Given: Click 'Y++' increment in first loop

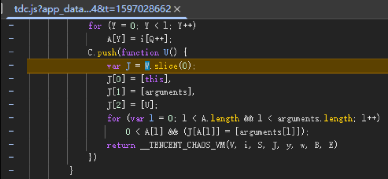Looking at the screenshot, I should point(185,26).
